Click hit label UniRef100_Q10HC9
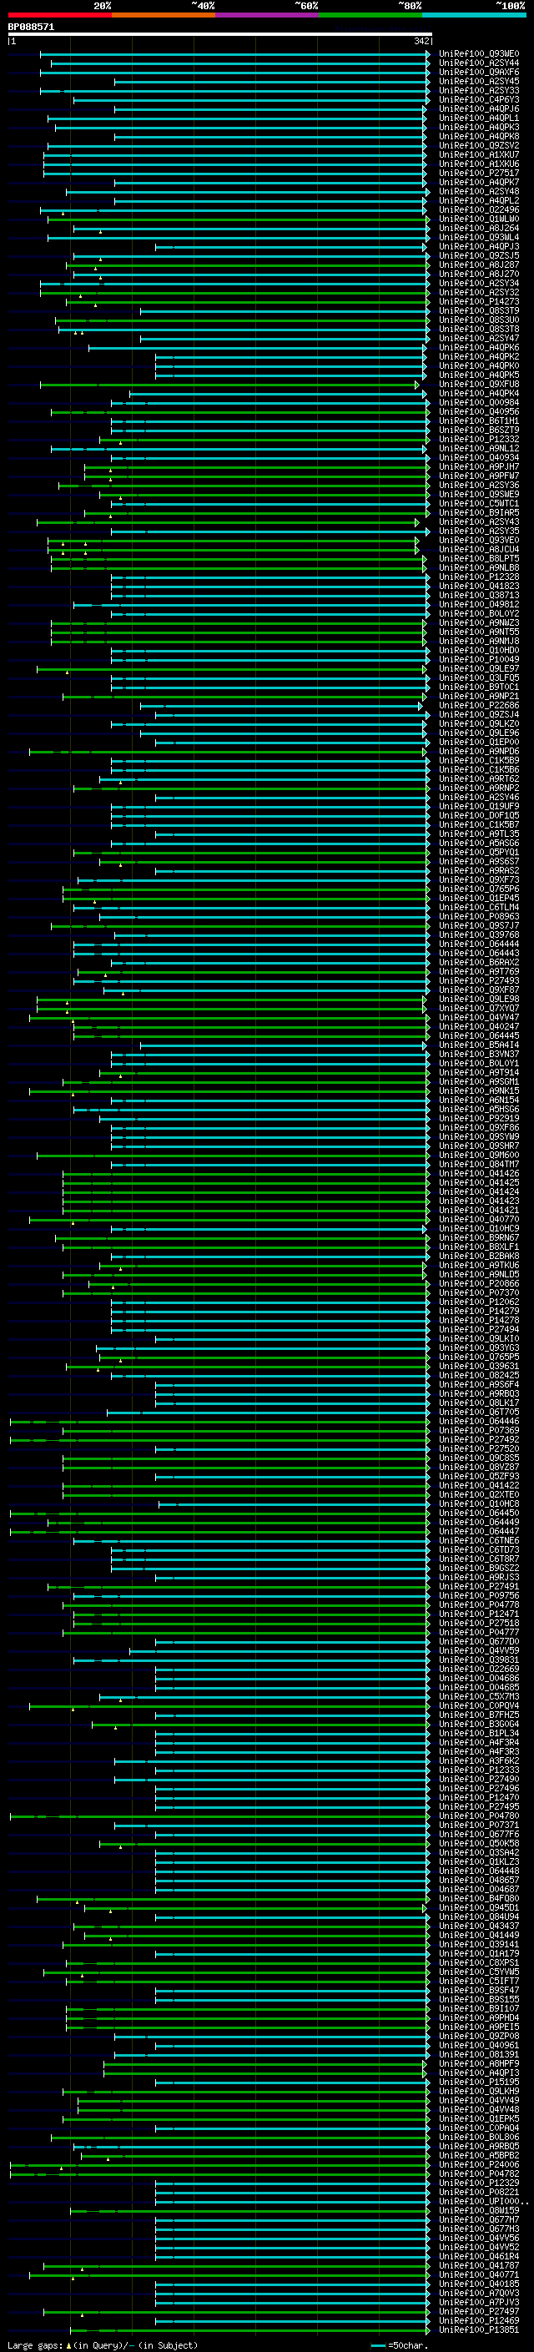This screenshot has height=2352, width=534. pos(479,1229)
